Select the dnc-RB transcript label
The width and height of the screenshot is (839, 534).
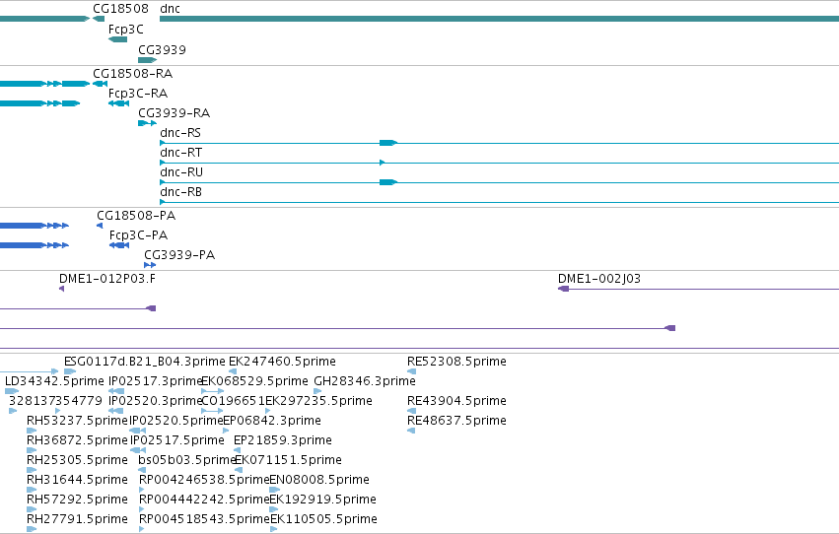[x=180, y=192]
